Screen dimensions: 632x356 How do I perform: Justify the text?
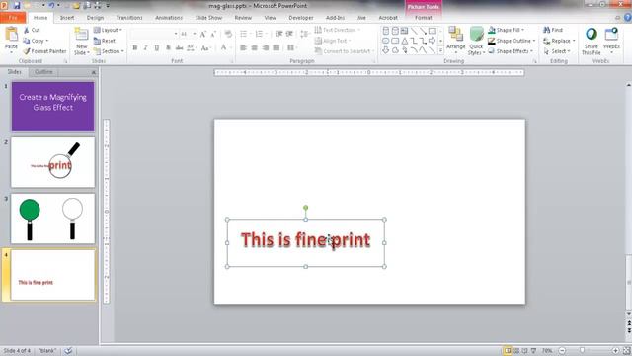(x=276, y=48)
